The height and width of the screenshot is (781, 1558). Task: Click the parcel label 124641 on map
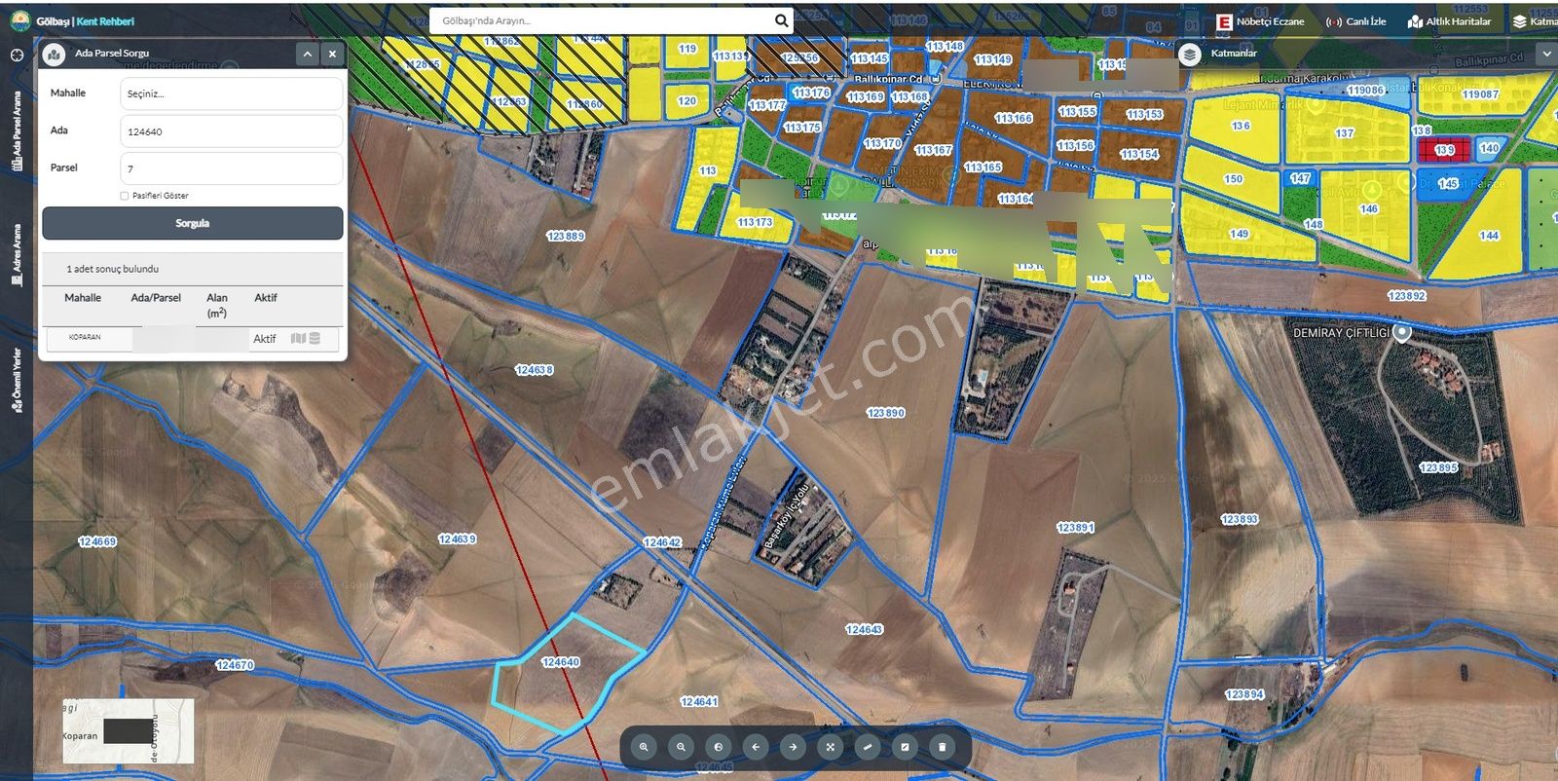[x=699, y=701]
